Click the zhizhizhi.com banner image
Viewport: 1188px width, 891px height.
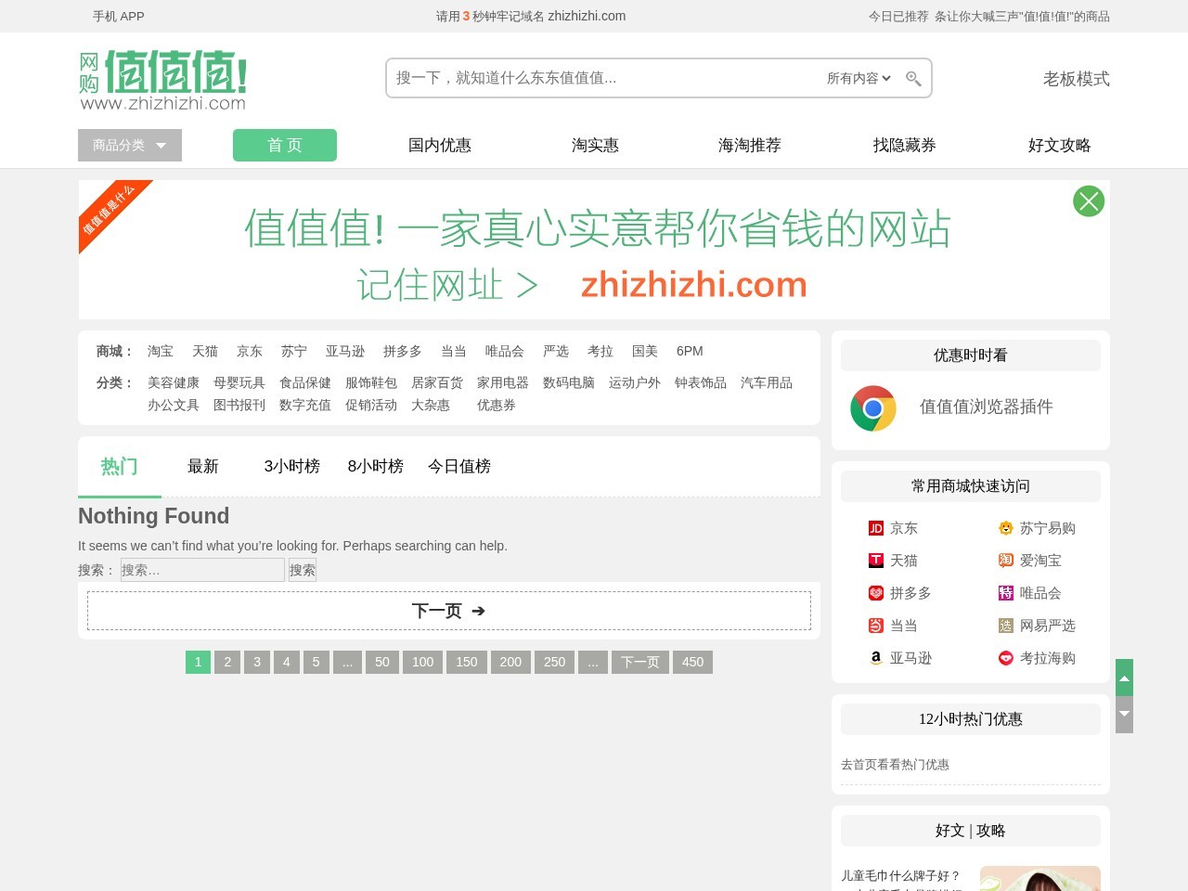594,250
